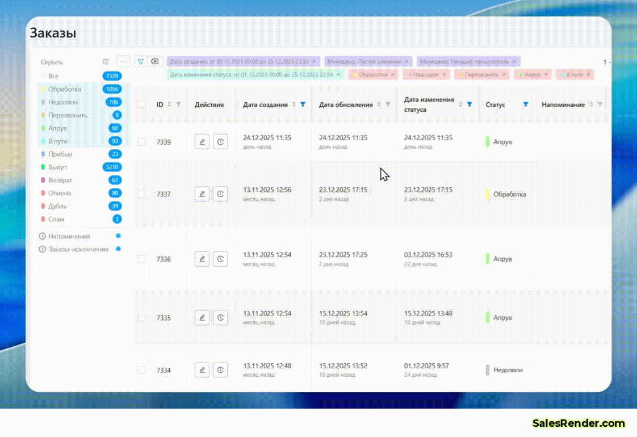This screenshot has width=637, height=437.
Task: Click the three-dots more options icon
Action: [x=123, y=61]
